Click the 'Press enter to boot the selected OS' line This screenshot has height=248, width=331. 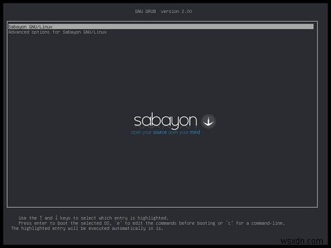[x=152, y=223]
